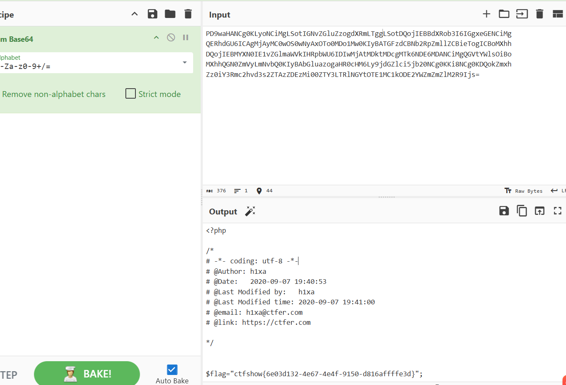Click the flag line in output

click(x=314, y=374)
